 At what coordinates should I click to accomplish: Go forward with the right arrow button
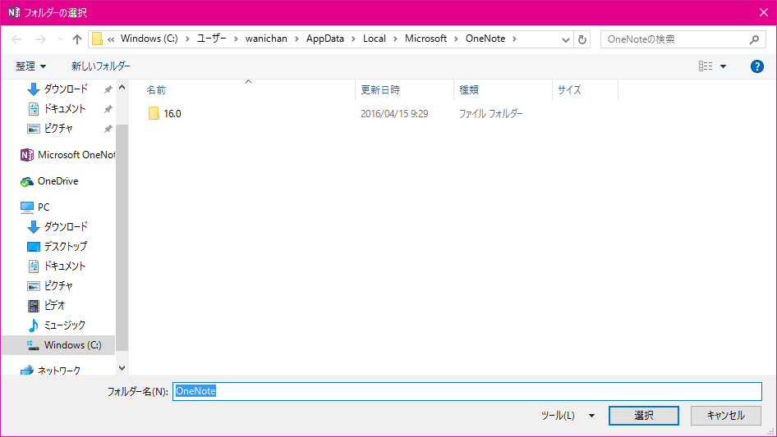point(40,39)
